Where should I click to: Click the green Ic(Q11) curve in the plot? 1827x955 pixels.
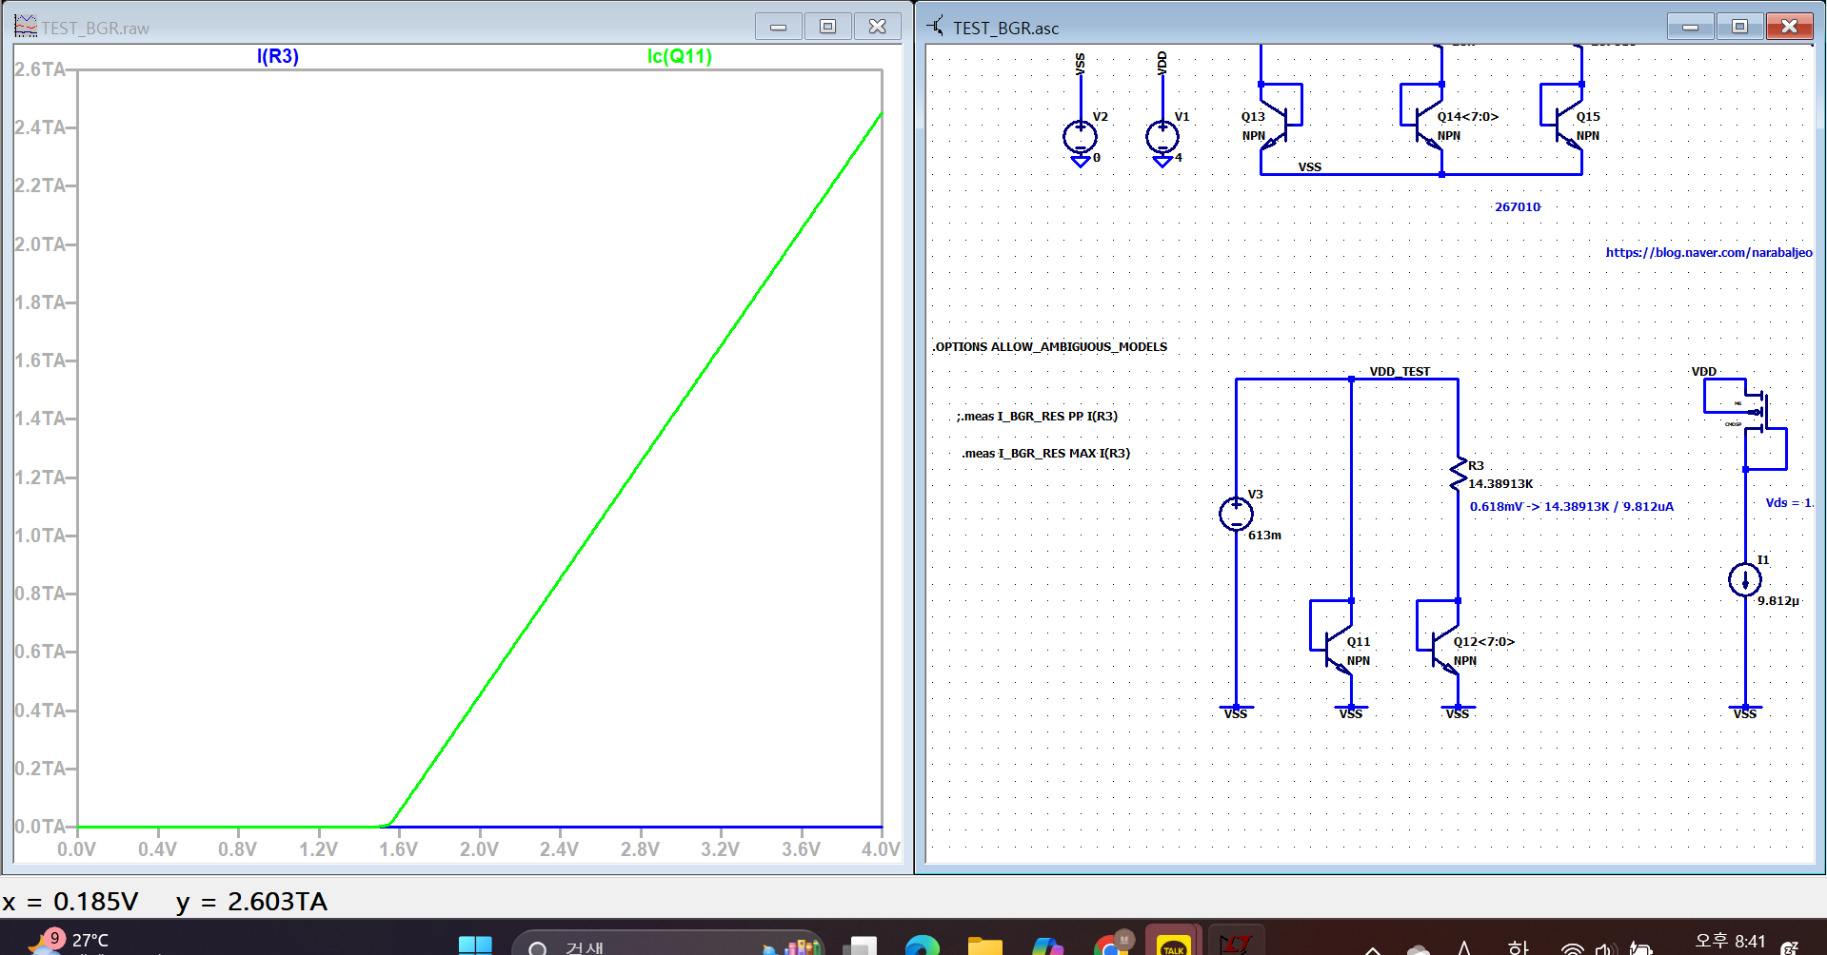[x=638, y=466]
